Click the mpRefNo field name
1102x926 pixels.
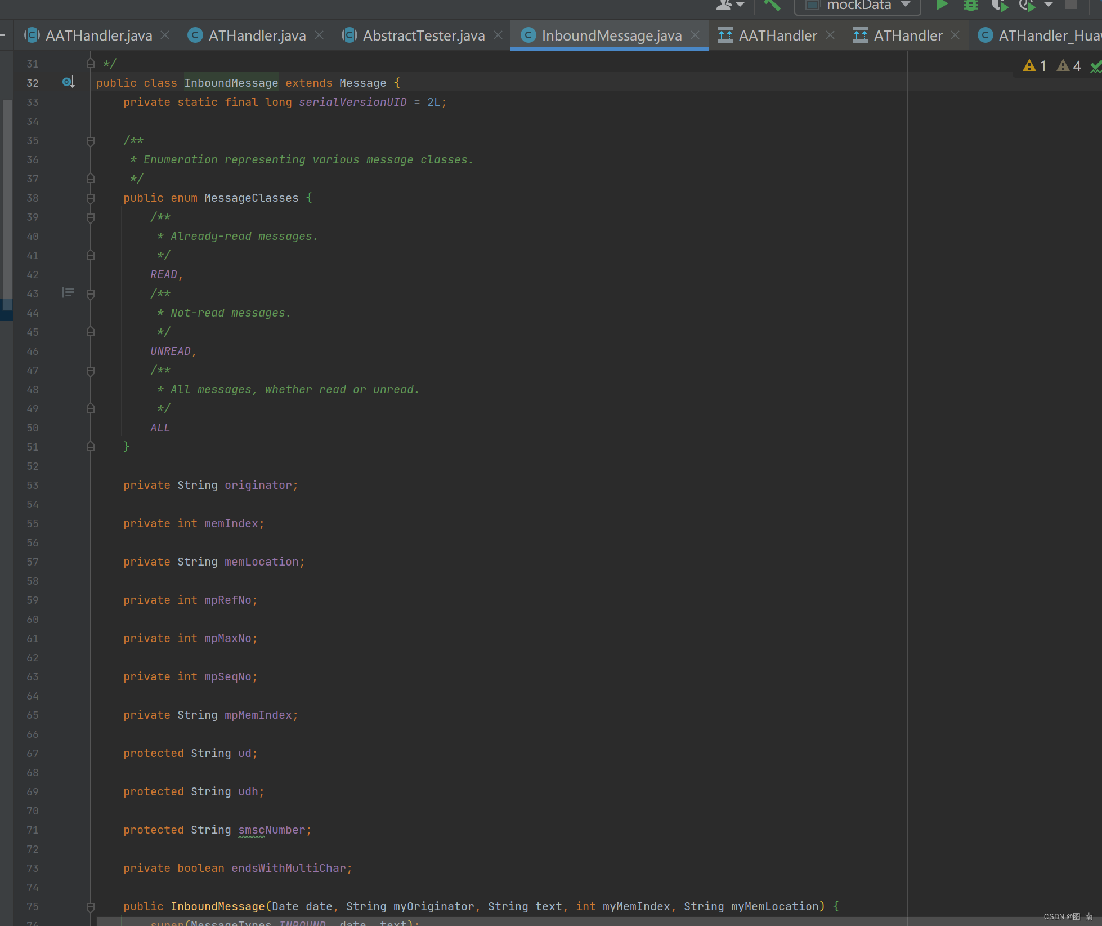[228, 600]
